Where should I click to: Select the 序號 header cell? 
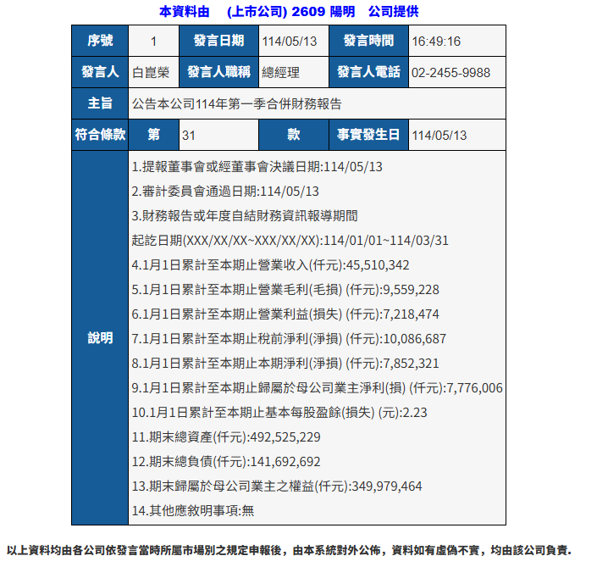pos(100,41)
